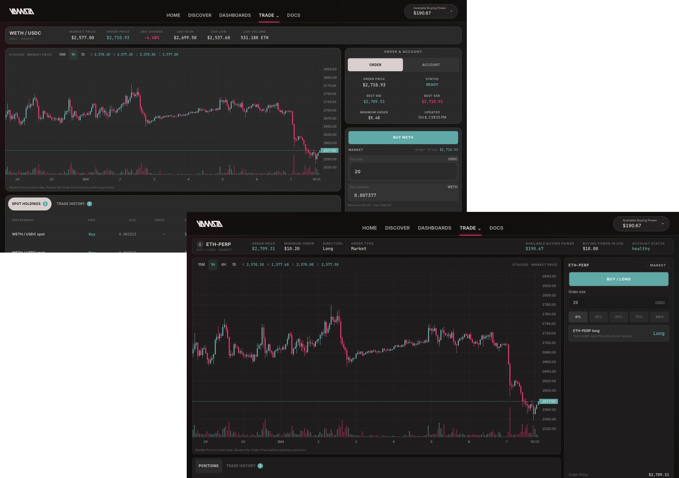Select the 1H timeframe on the WETH/USDC chart
The image size is (679, 478).
click(73, 55)
